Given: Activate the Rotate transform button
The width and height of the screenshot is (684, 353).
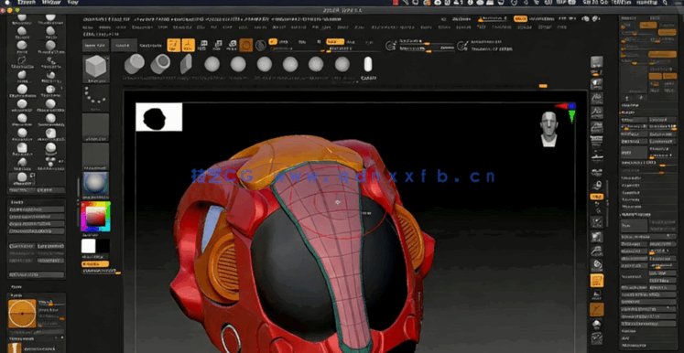Looking at the screenshot, I should [232, 45].
